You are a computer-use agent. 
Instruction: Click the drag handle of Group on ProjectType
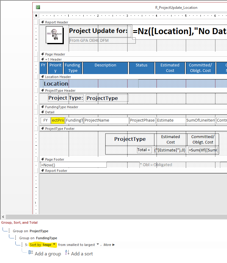pos(9,231)
